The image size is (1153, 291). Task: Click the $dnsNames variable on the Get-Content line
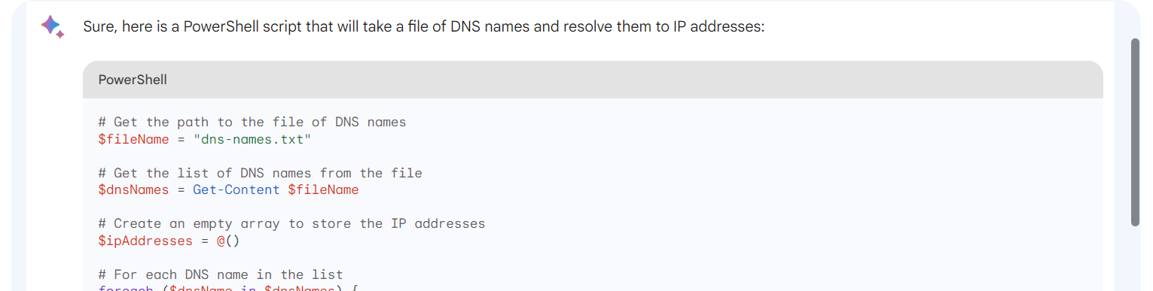133,189
